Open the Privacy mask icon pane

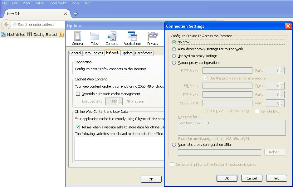153,38
